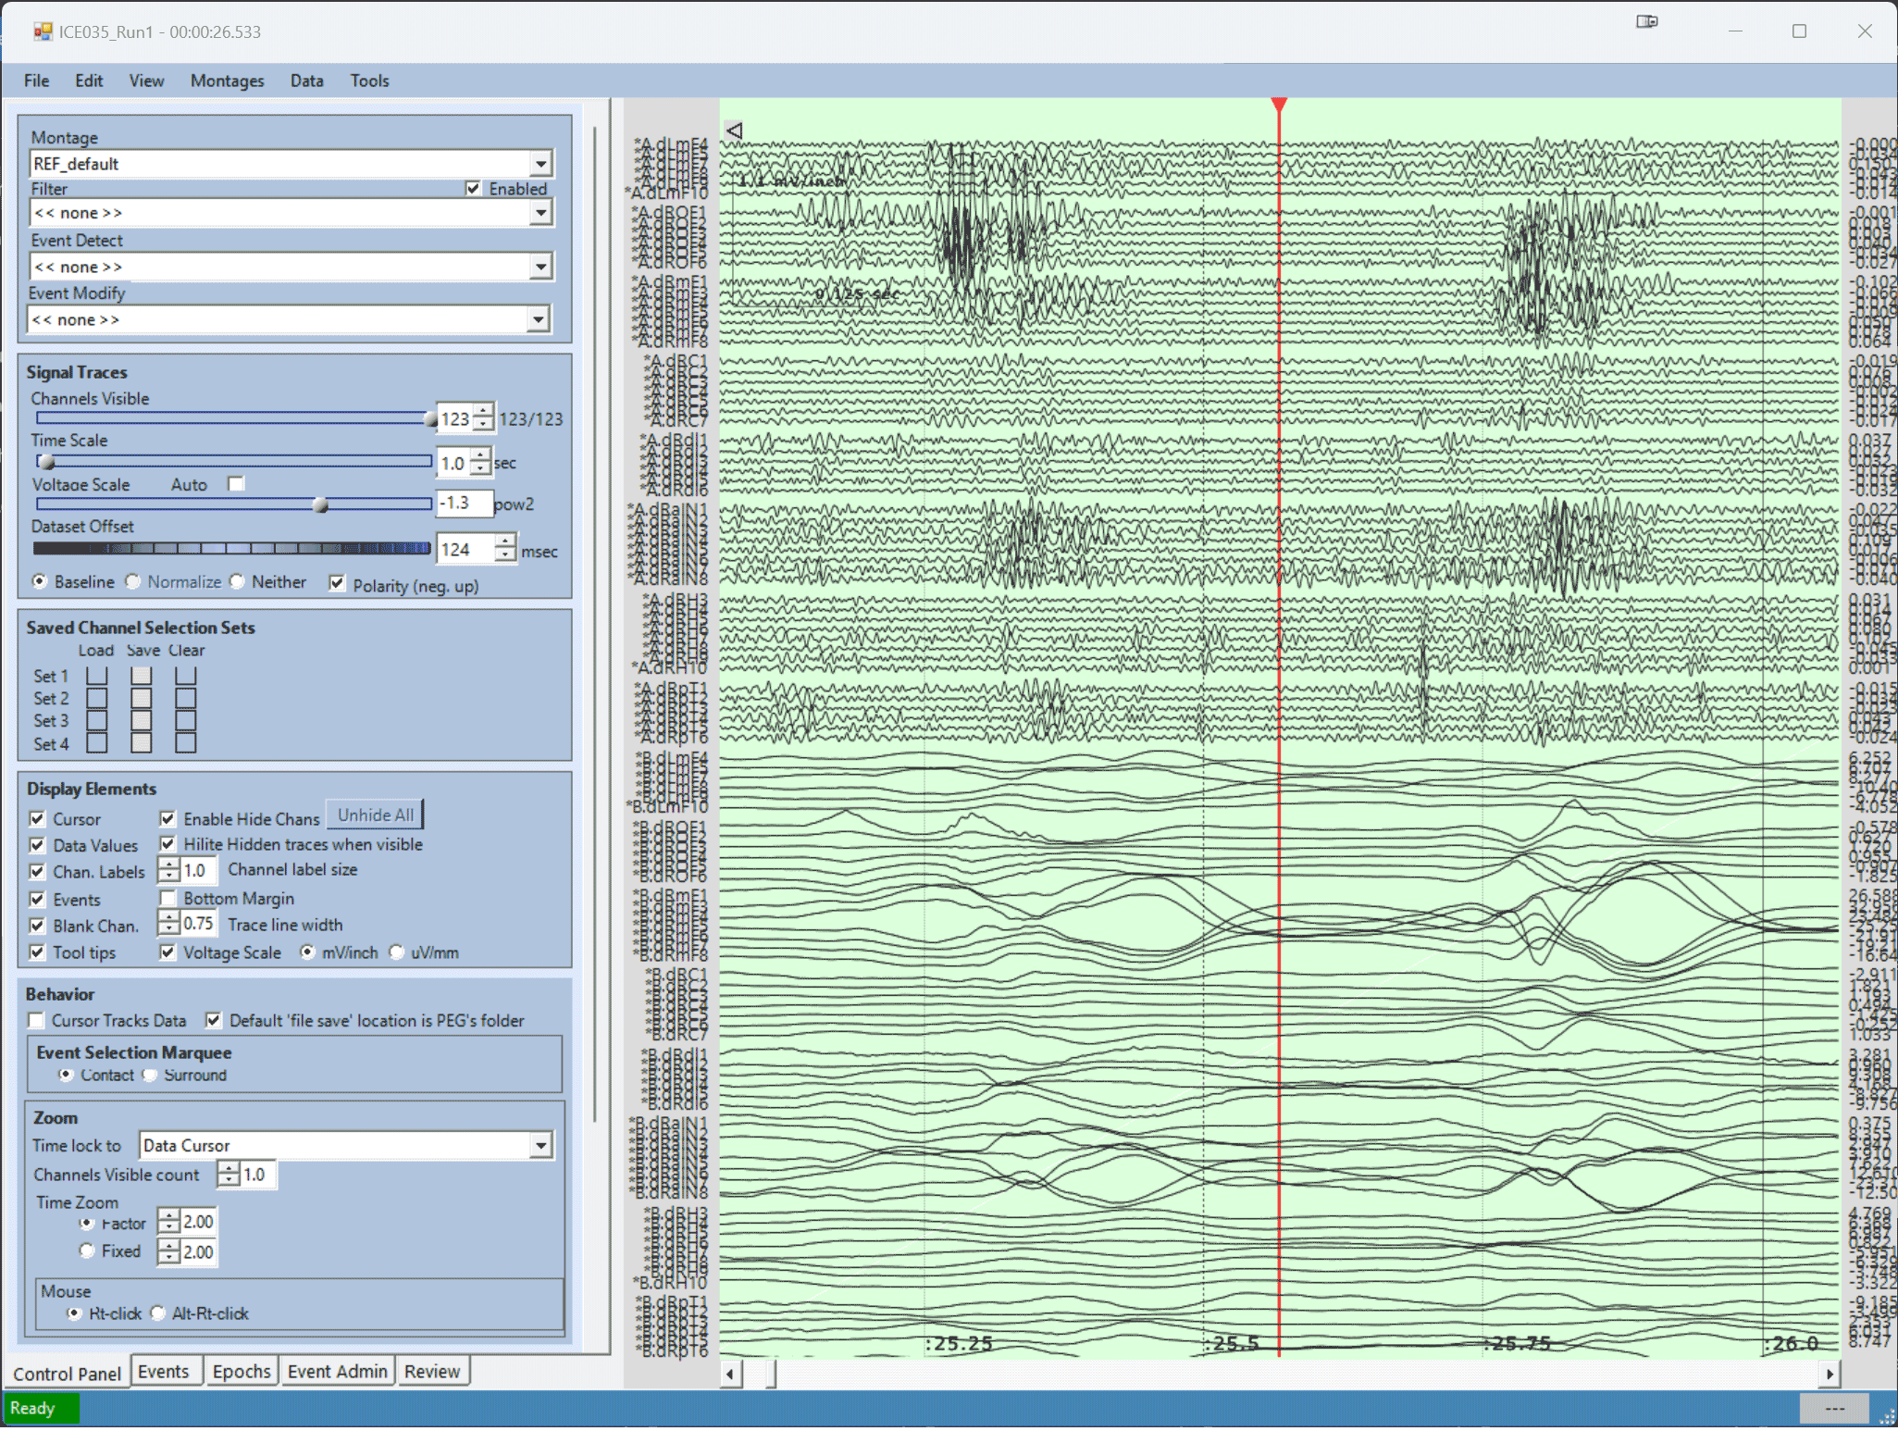Click the Unhide All button

(375, 815)
